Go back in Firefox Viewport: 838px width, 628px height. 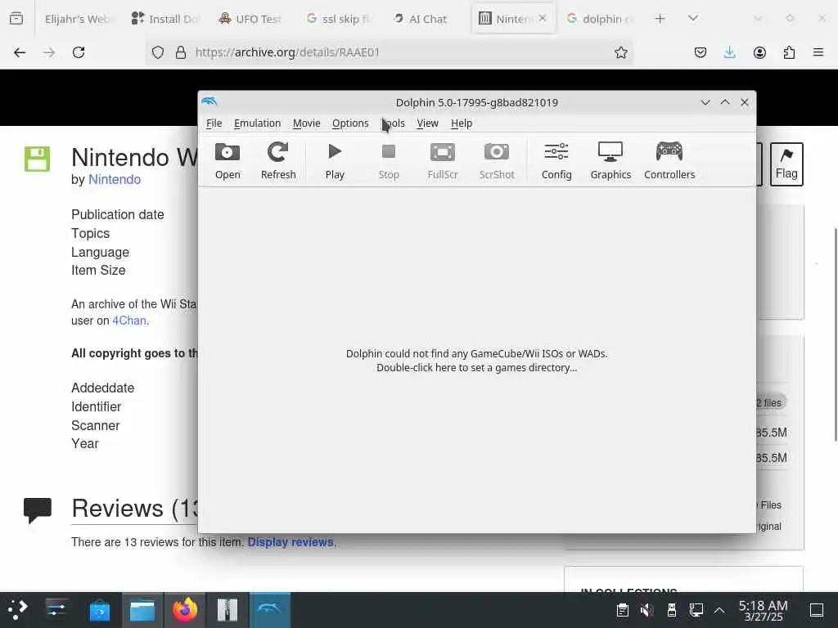point(20,52)
